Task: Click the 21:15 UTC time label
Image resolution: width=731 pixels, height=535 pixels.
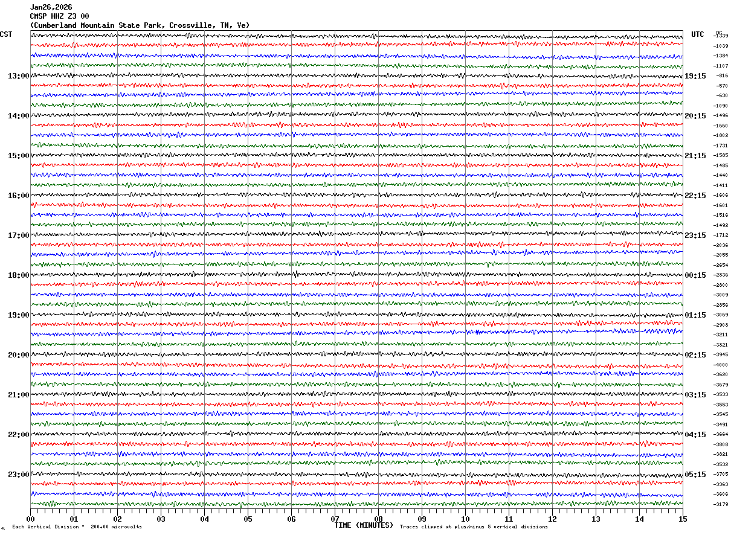Action: click(x=695, y=156)
